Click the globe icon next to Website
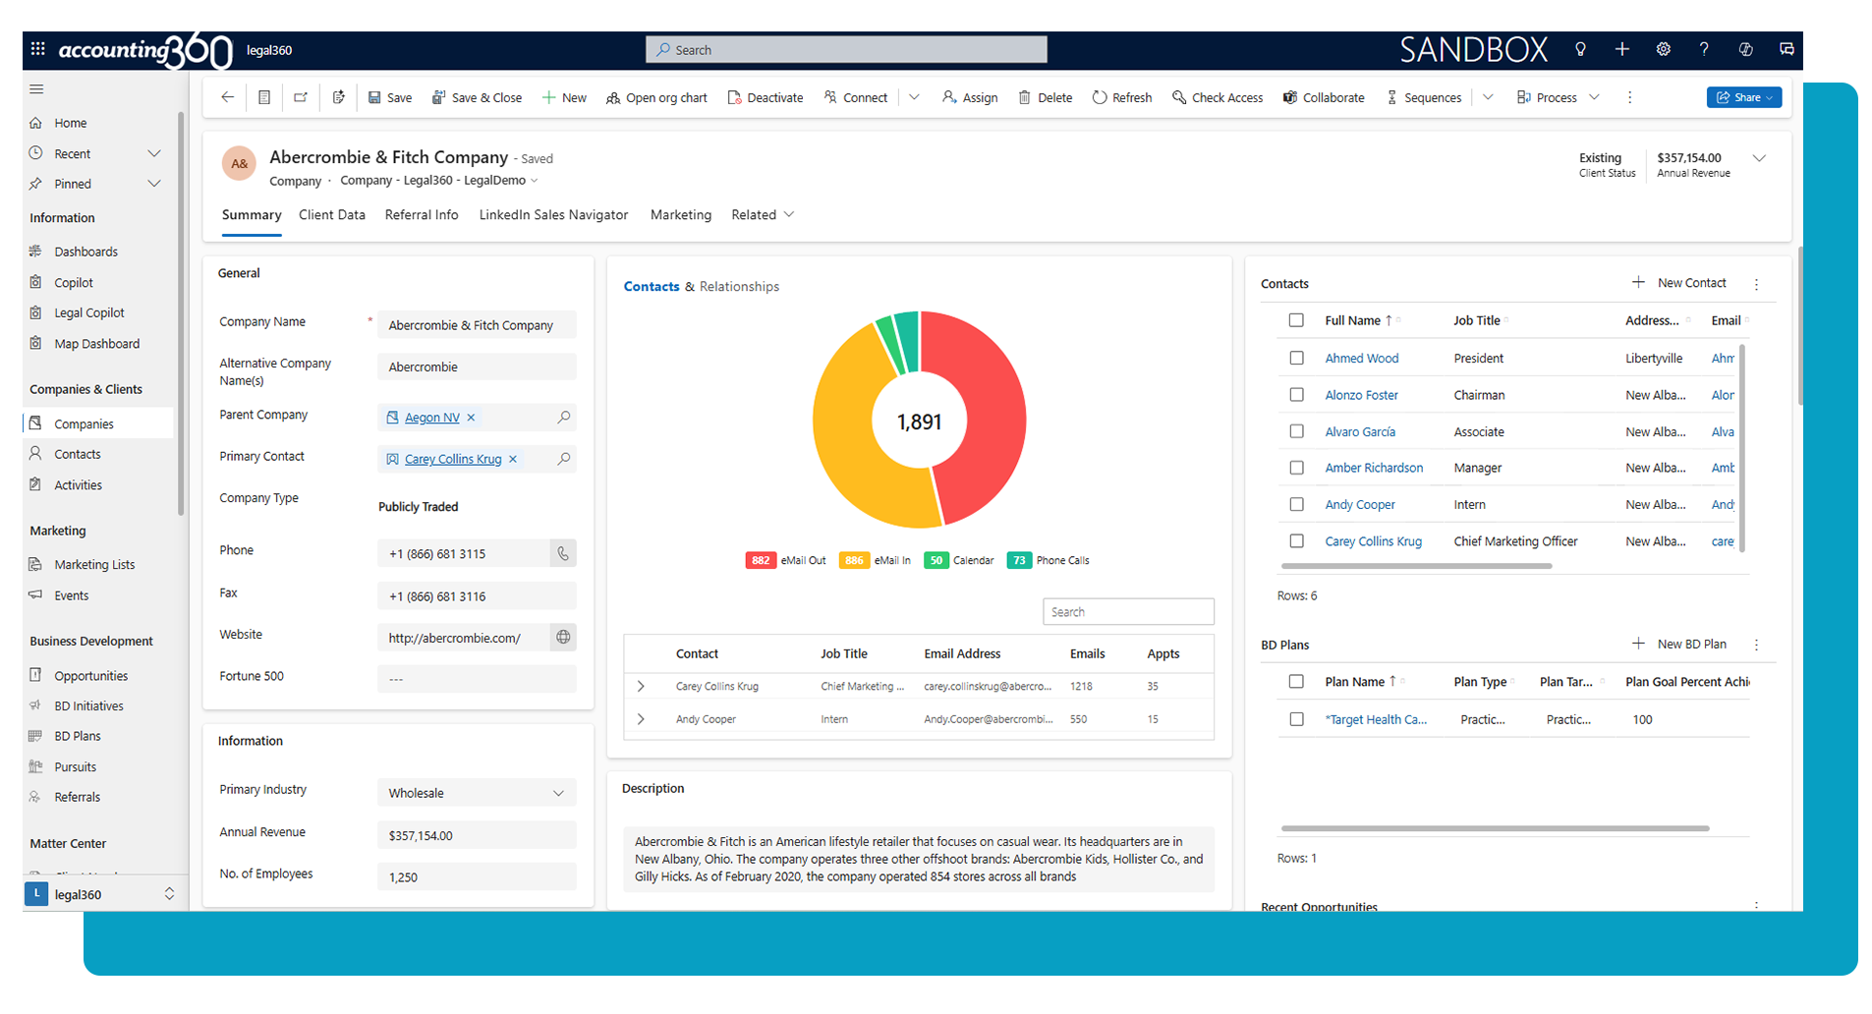Screen dimensions: 1872x1014 pos(563,638)
